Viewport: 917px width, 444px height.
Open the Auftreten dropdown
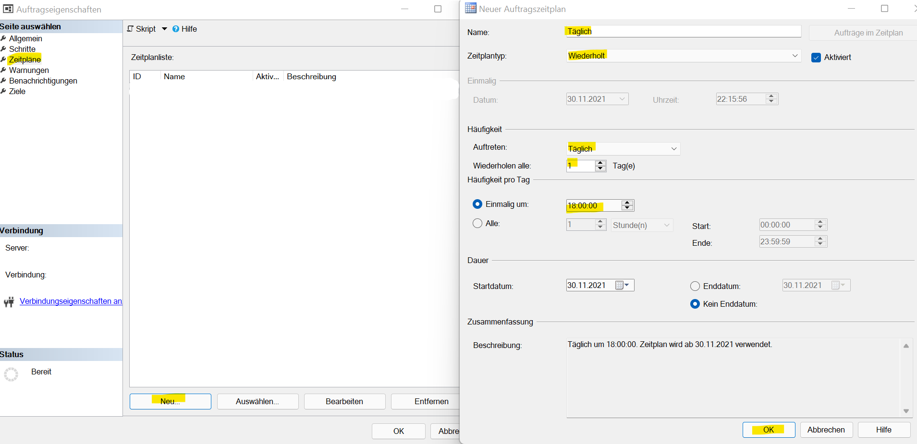(674, 149)
